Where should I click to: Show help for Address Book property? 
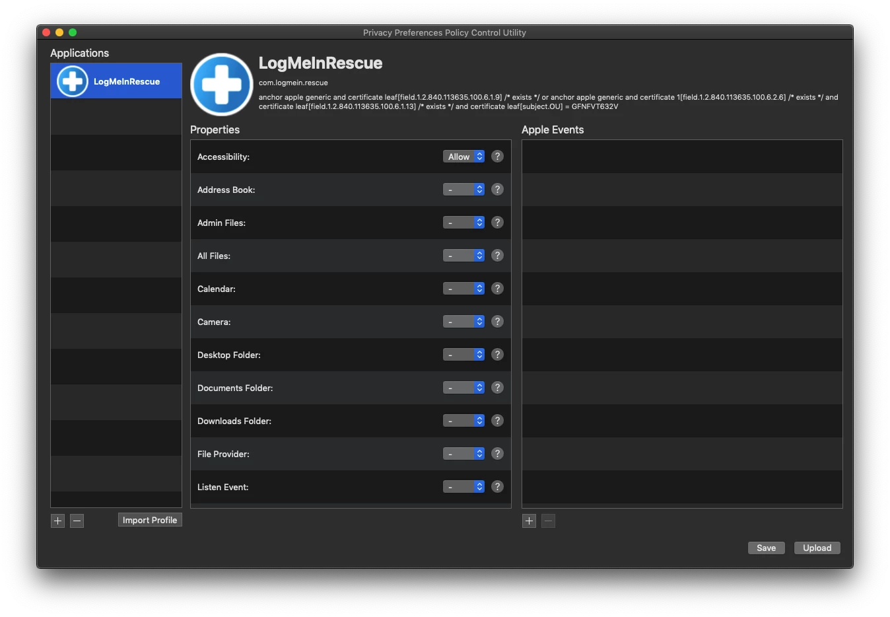(x=498, y=190)
